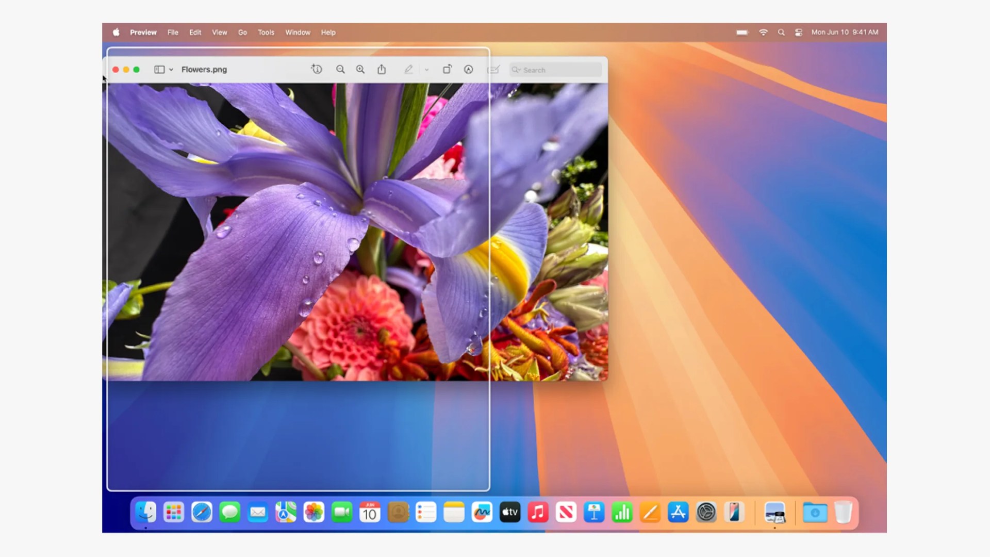Open System Settings from the Dock
This screenshot has height=557, width=990.
click(x=706, y=512)
